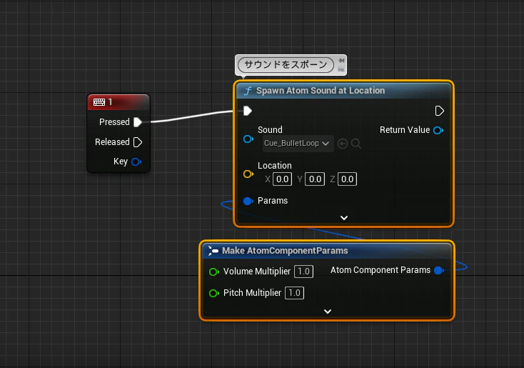Click the function icon on Spawn Atom Sound header

pyautogui.click(x=248, y=91)
